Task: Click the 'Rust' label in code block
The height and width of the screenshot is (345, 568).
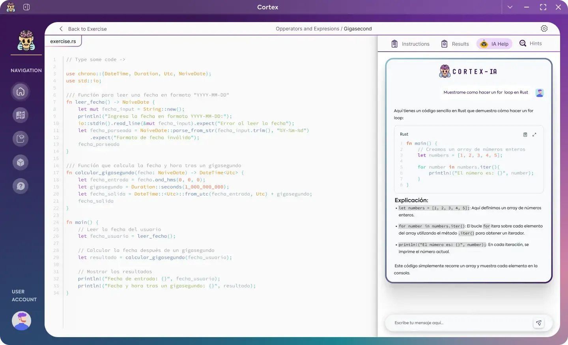Action: click(x=404, y=134)
